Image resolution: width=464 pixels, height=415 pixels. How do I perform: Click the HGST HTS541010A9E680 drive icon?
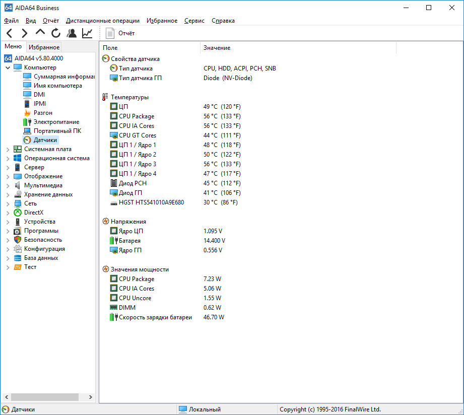(x=114, y=203)
